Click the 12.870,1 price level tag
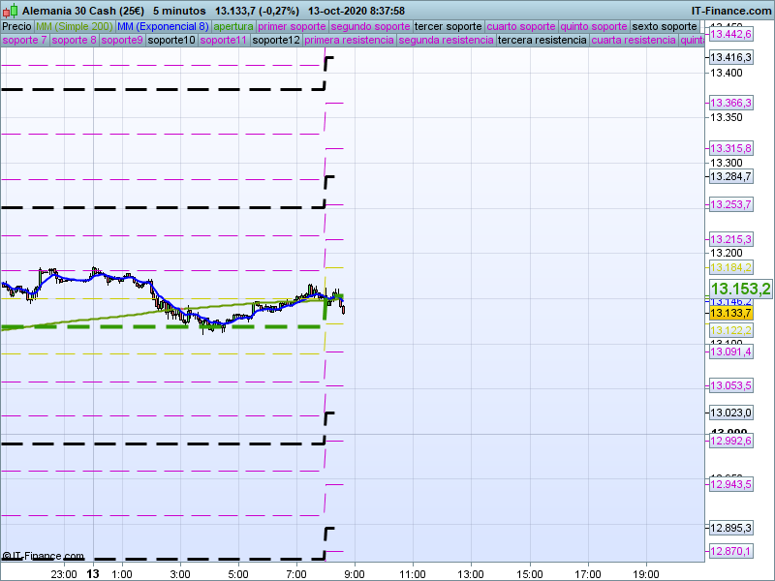The image size is (775, 581). 730,551
